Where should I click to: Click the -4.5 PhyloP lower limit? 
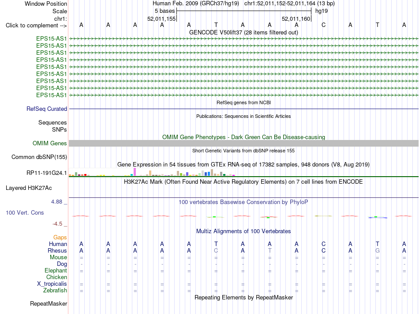tap(57, 224)
